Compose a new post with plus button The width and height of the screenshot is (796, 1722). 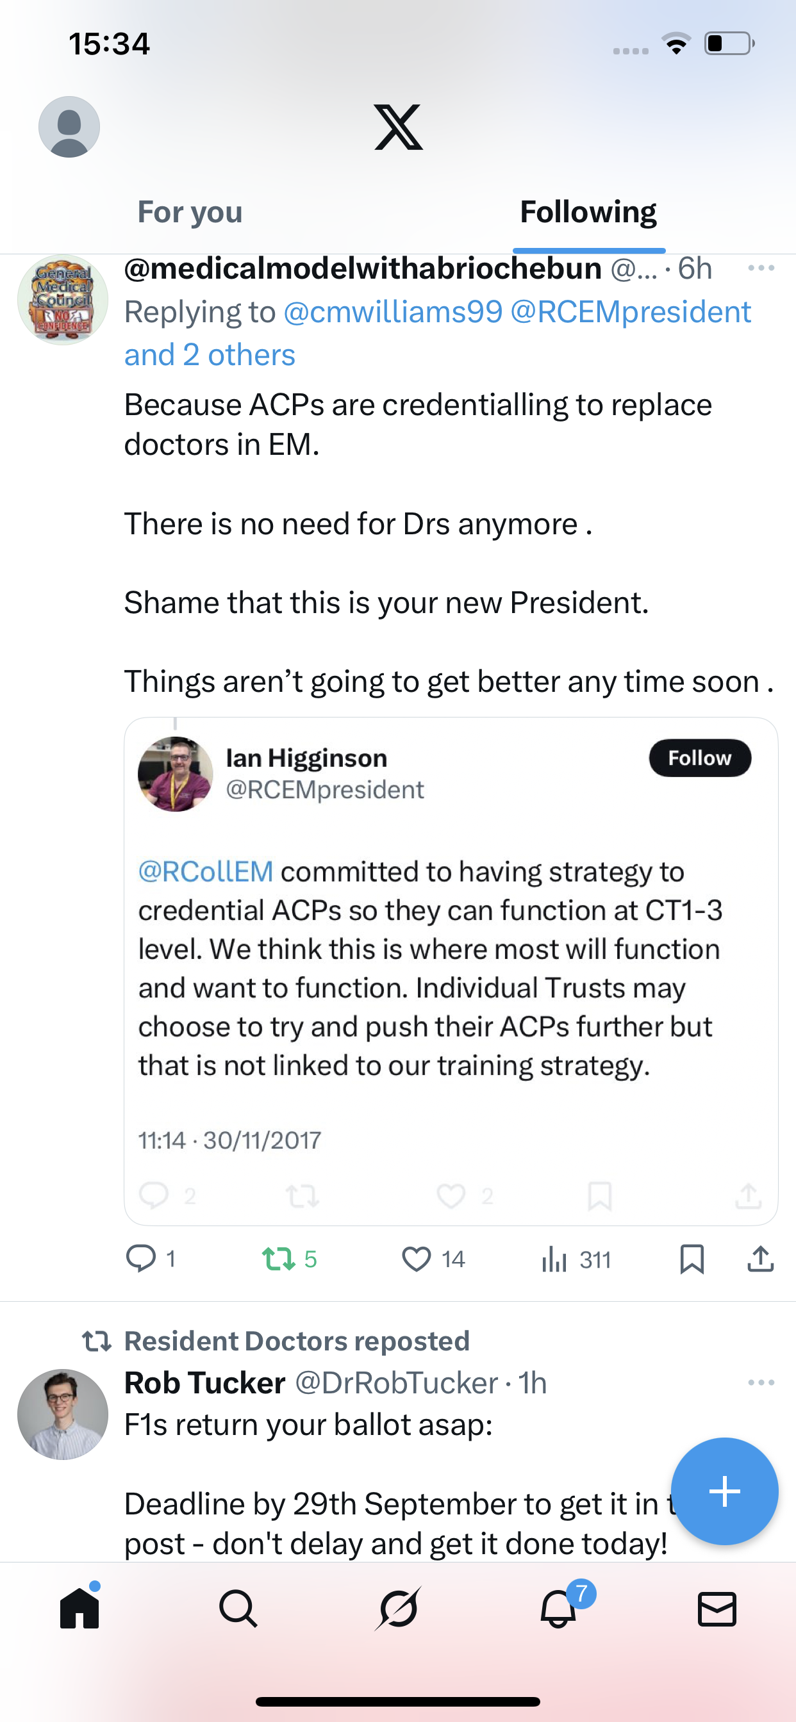pos(724,1491)
